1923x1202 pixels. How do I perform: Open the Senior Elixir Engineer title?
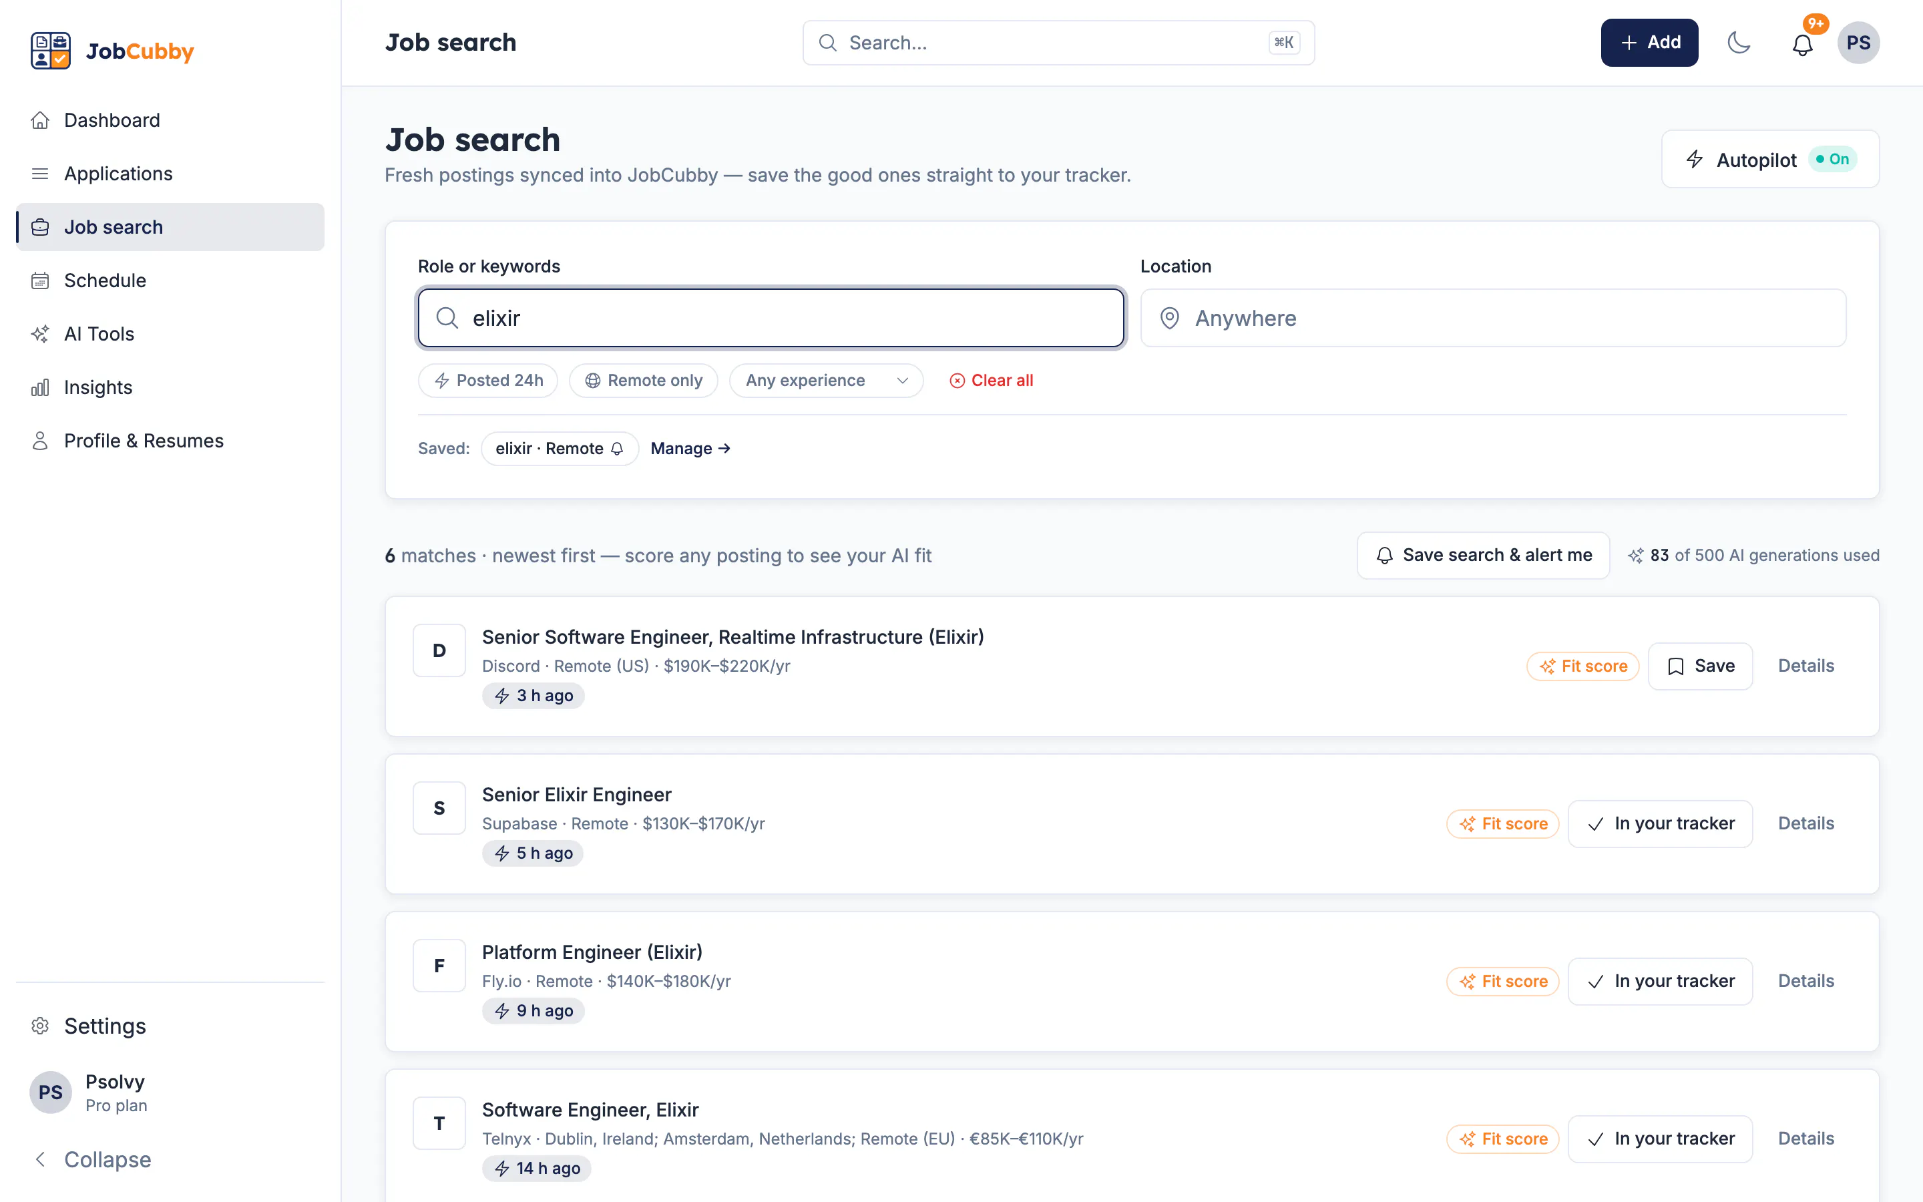pos(576,794)
